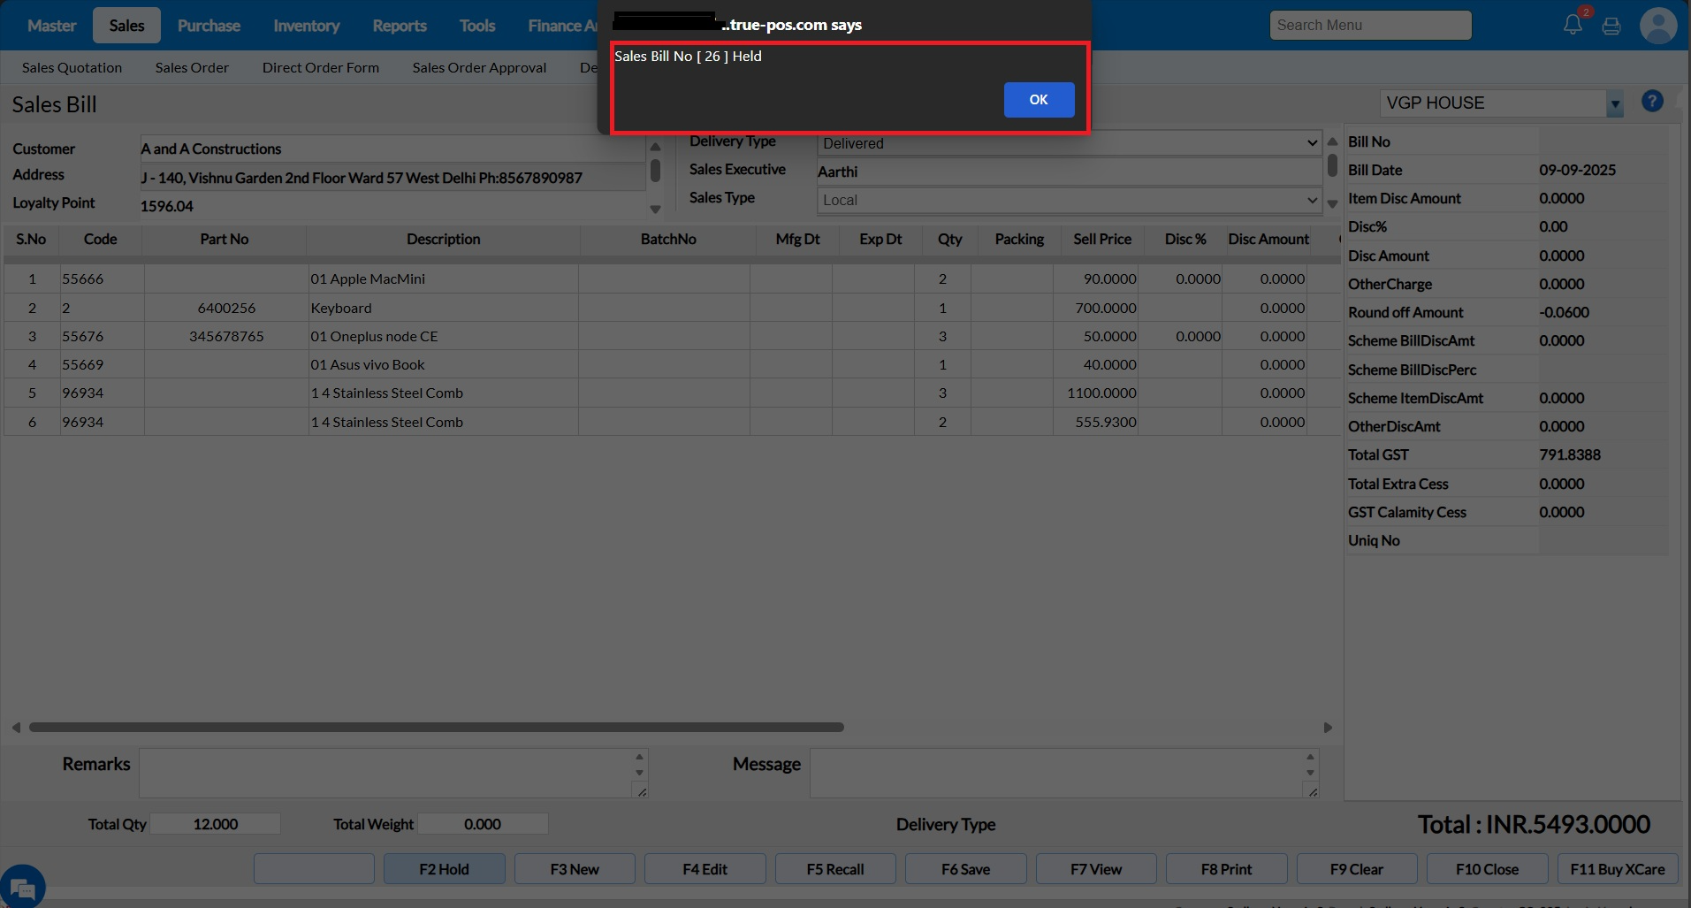
Task: Open the Delivery Type dropdown
Action: (1070, 143)
